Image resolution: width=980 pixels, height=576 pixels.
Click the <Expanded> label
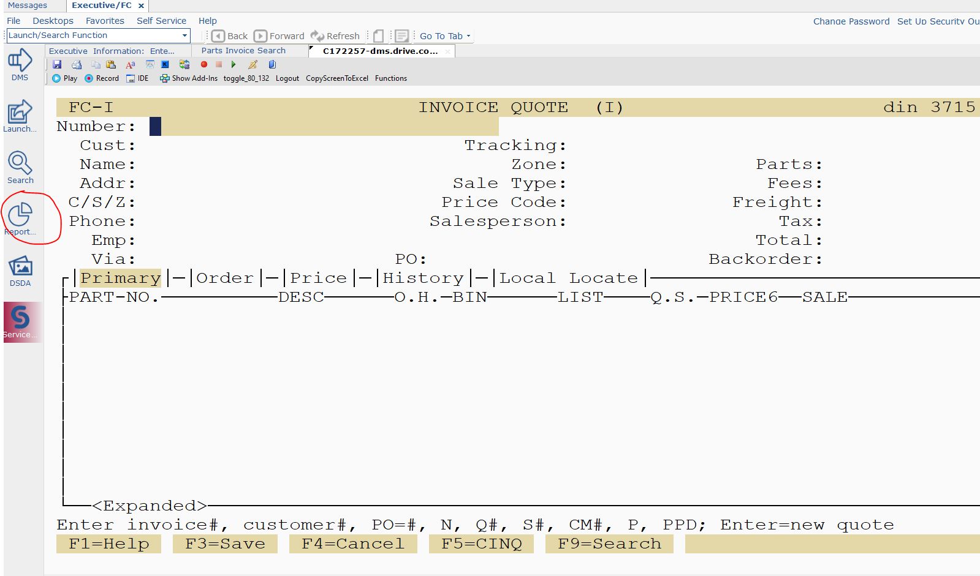(150, 506)
